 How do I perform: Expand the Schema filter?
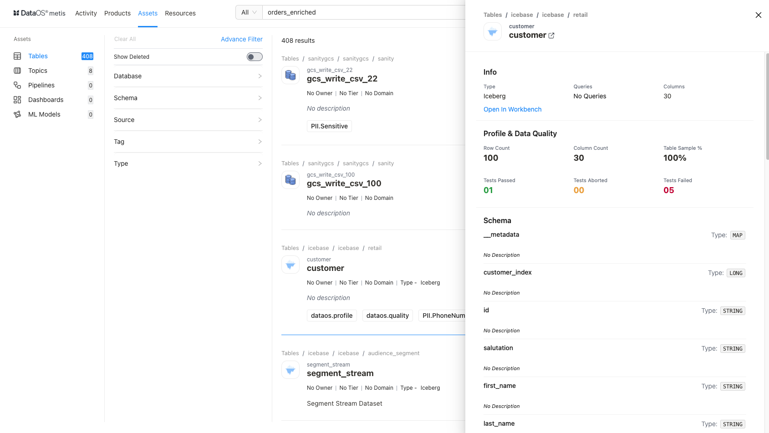pyautogui.click(x=188, y=98)
